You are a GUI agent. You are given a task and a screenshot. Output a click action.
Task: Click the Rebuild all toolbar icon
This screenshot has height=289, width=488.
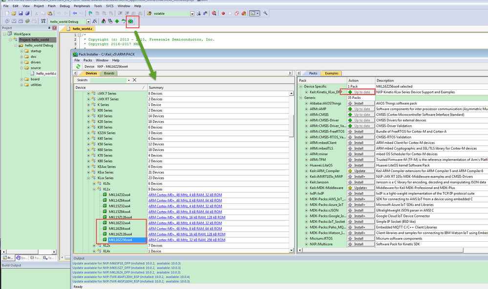click(x=21, y=21)
